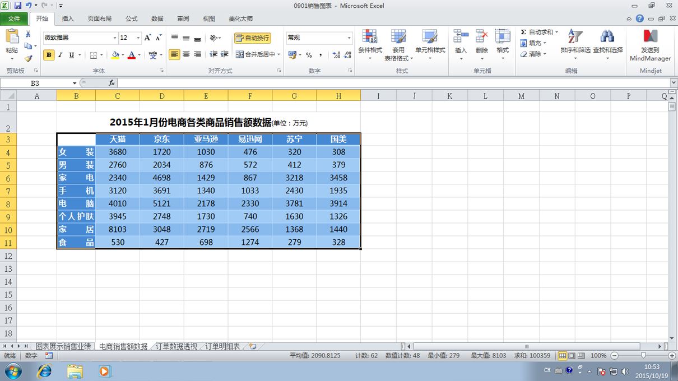Toggle Underline formatting

tap(71, 55)
